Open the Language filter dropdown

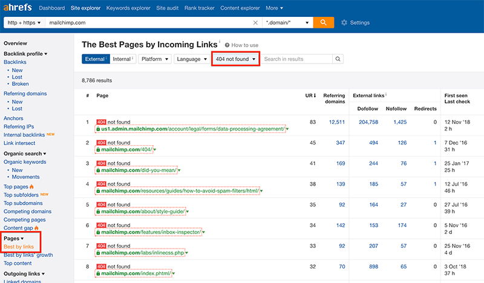point(192,59)
